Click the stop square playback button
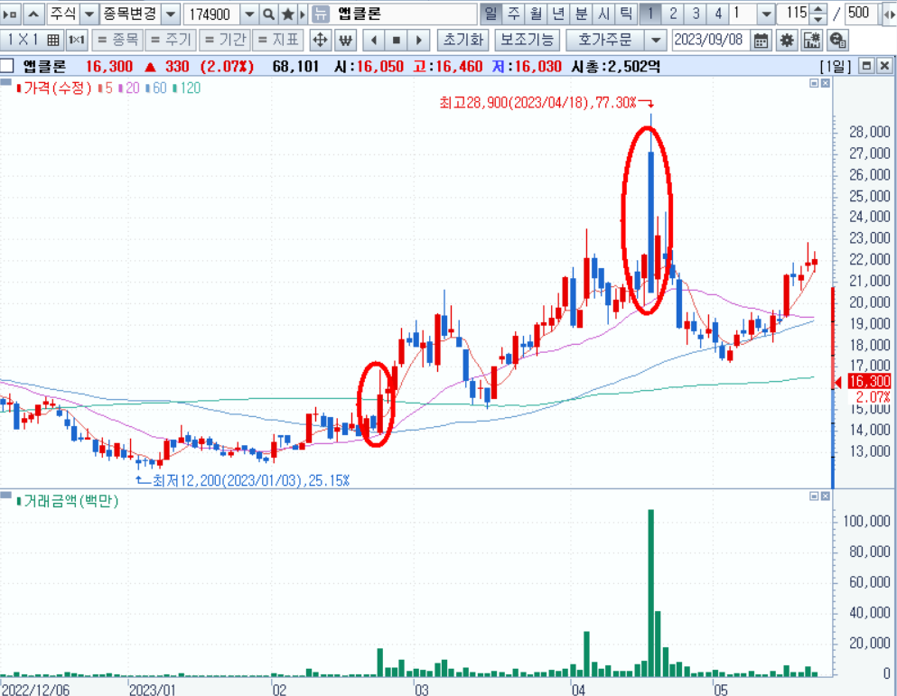Screen dimensions: 897x696 397,40
